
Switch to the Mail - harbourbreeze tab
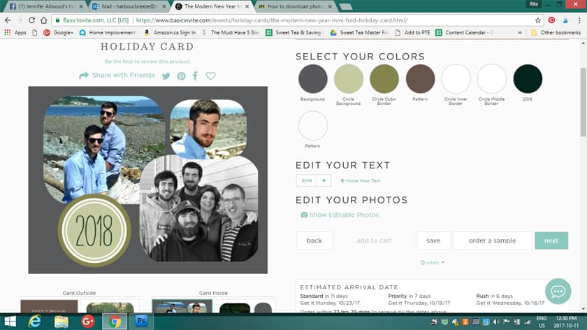129,6
